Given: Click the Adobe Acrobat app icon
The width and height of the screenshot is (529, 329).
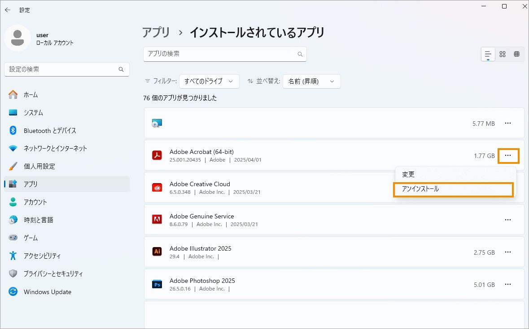Looking at the screenshot, I should 157,155.
